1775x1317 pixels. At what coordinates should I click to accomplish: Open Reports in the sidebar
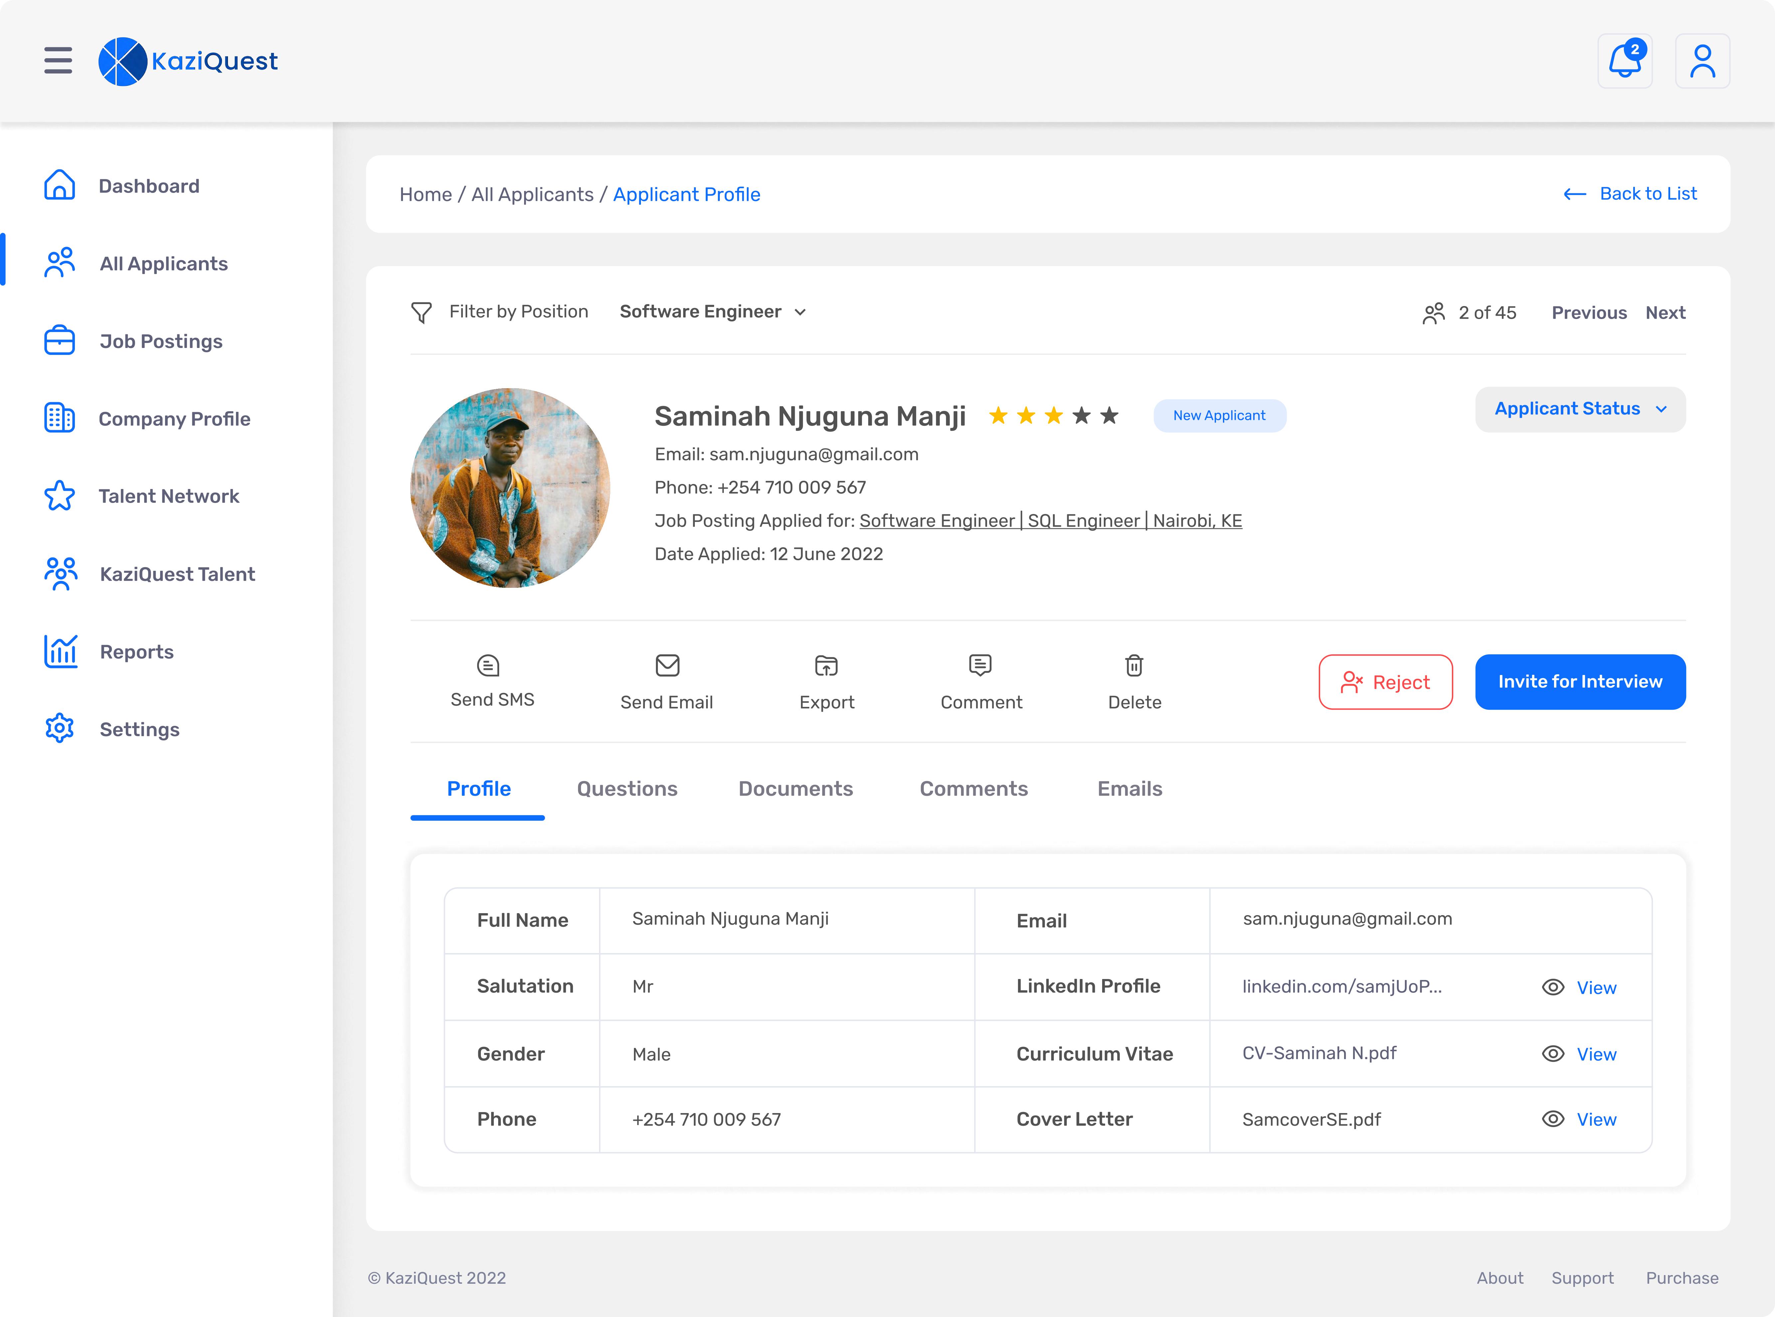click(136, 651)
